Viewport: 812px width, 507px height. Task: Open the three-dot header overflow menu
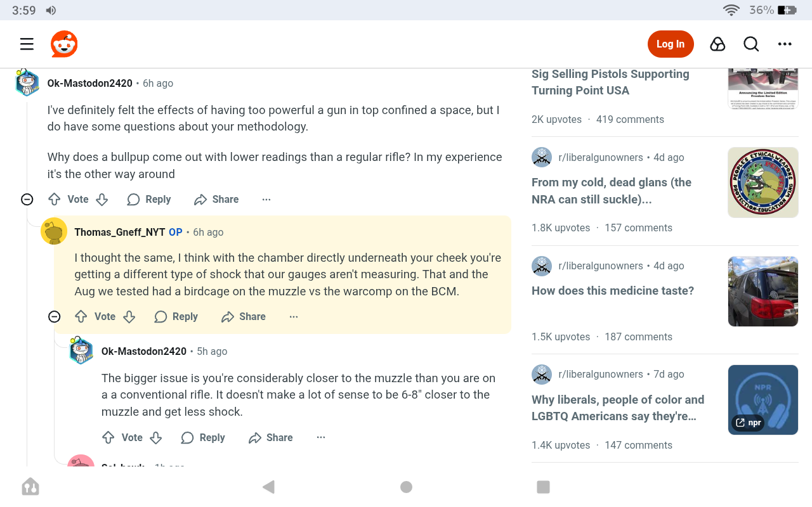coord(785,44)
